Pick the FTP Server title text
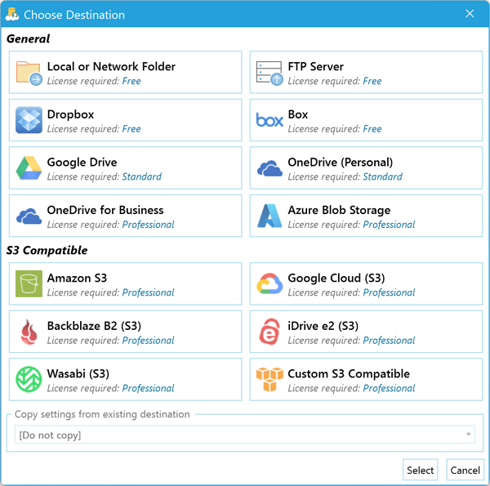The image size is (490, 486). click(x=315, y=67)
